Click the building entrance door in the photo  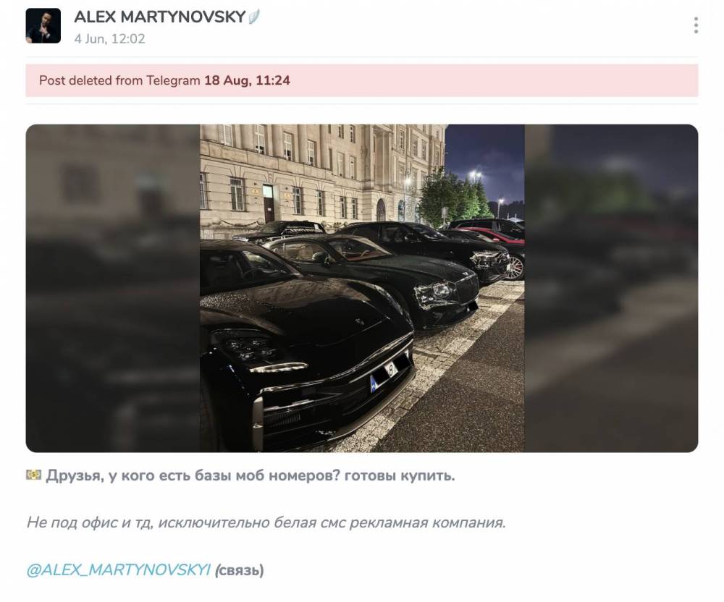269,203
